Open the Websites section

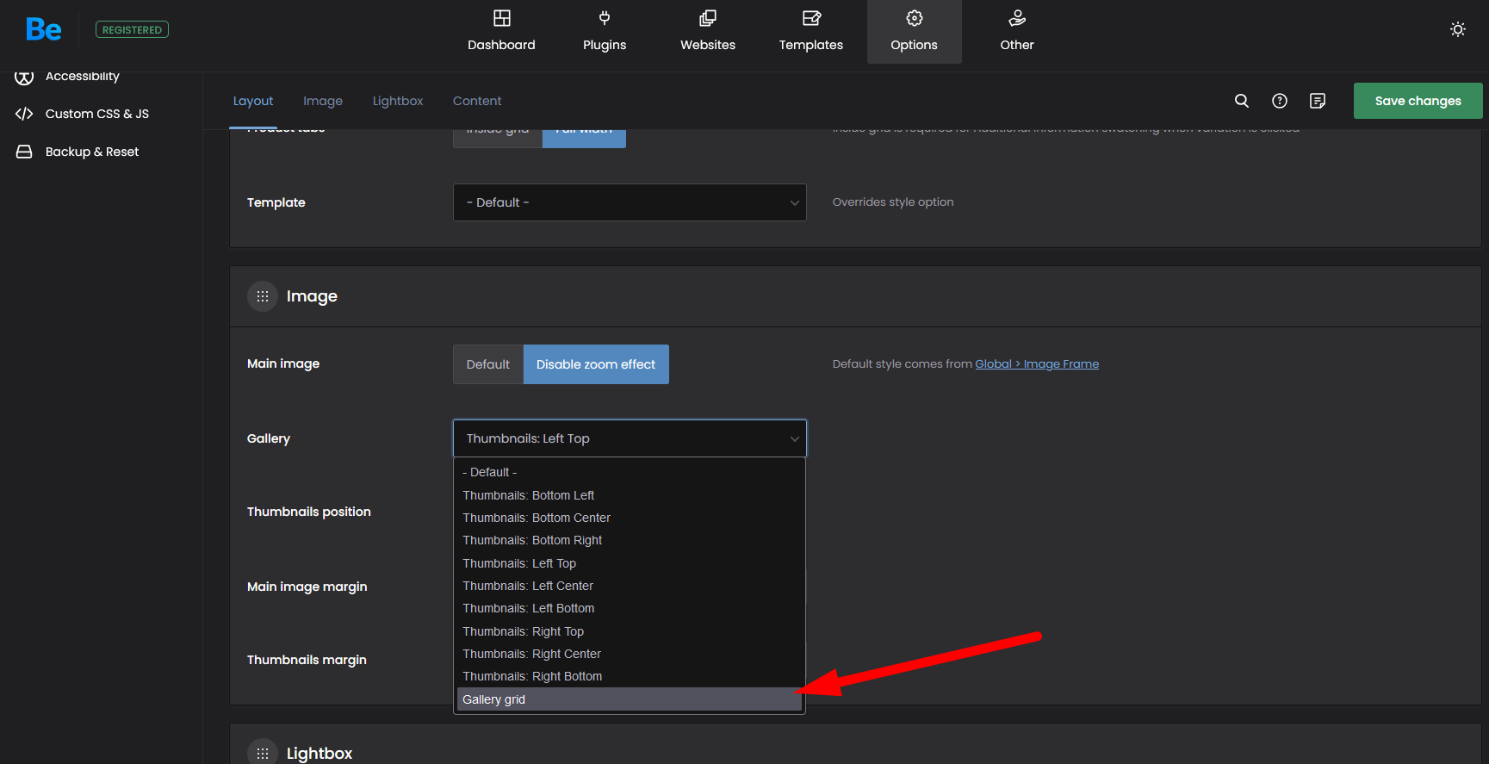pos(708,32)
